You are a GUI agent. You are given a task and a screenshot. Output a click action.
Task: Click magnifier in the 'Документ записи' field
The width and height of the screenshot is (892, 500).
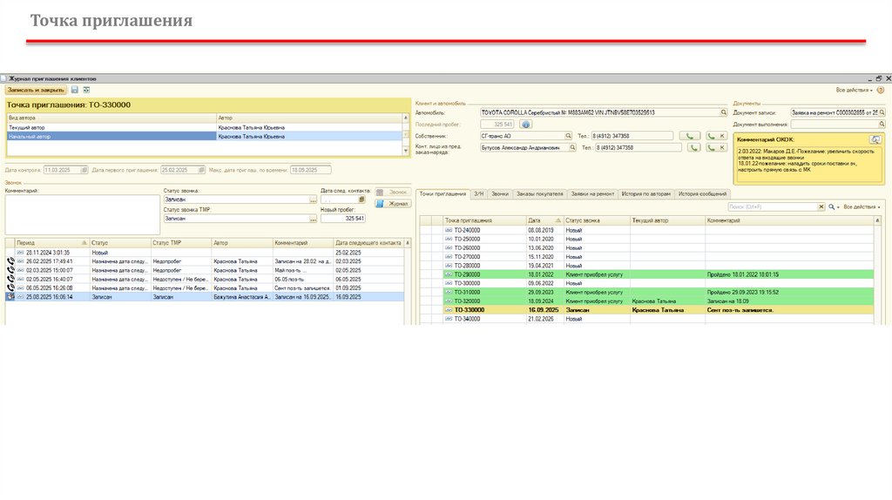882,112
